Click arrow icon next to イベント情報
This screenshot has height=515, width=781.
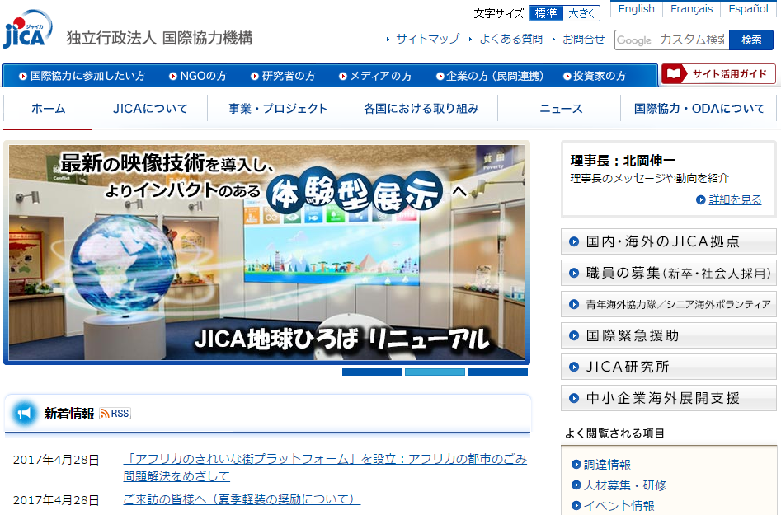pos(576,506)
